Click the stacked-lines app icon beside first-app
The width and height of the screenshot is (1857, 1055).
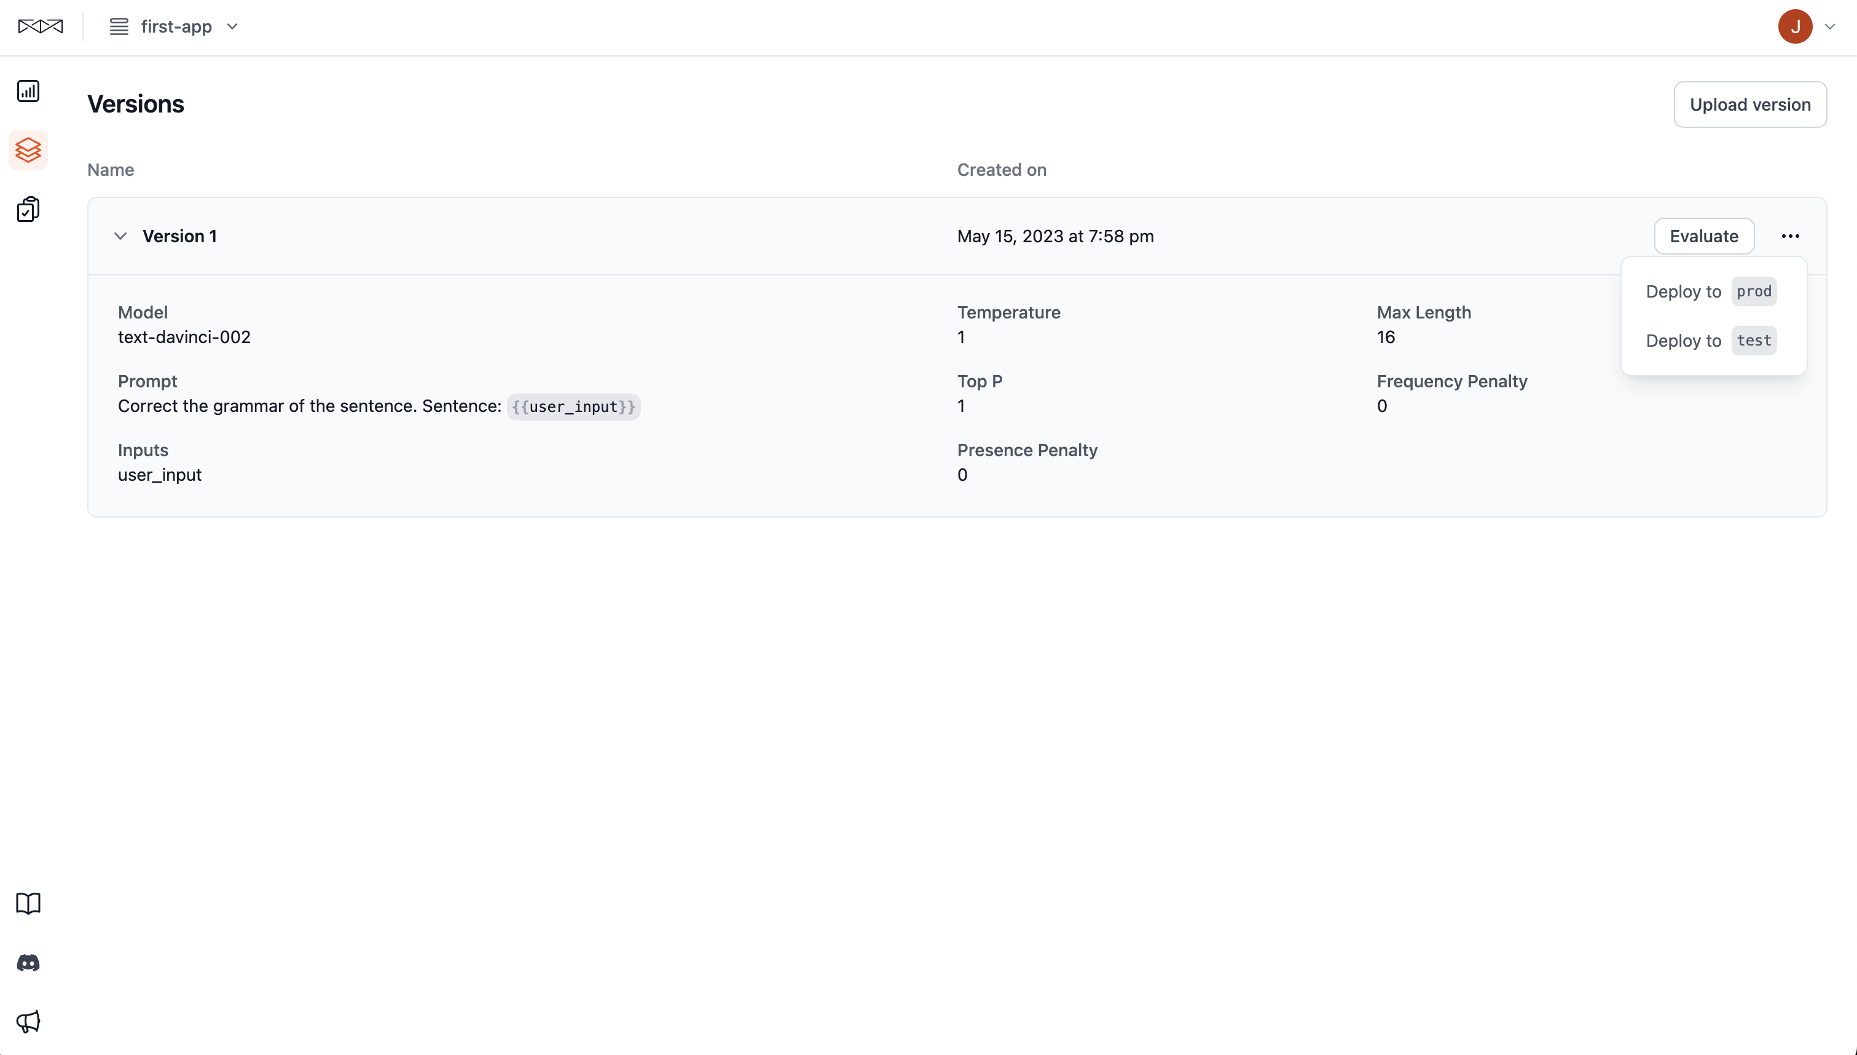tap(119, 27)
